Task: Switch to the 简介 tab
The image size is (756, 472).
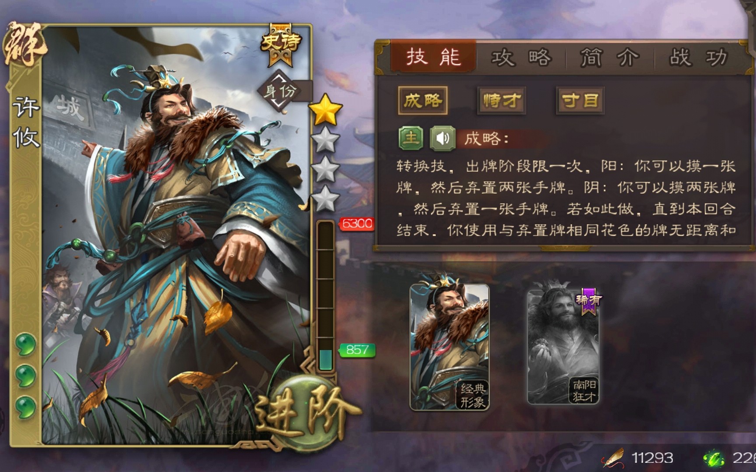Action: (610, 57)
